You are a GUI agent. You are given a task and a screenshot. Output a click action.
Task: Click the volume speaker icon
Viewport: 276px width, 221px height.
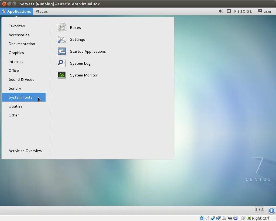tap(221, 11)
